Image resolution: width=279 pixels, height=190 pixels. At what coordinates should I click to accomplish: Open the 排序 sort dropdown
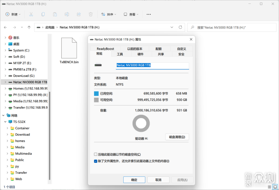(108, 14)
